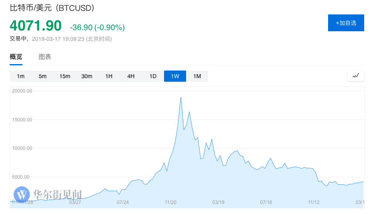
Task: Select the active 1W timeframe
Action: coord(175,76)
